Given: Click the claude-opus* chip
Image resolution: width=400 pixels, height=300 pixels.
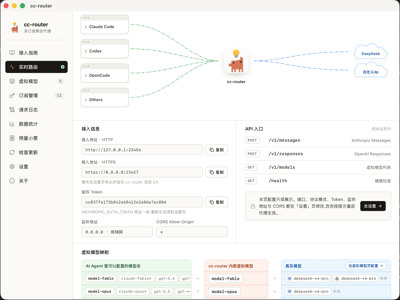Looking at the screenshot, I should 133,291.
